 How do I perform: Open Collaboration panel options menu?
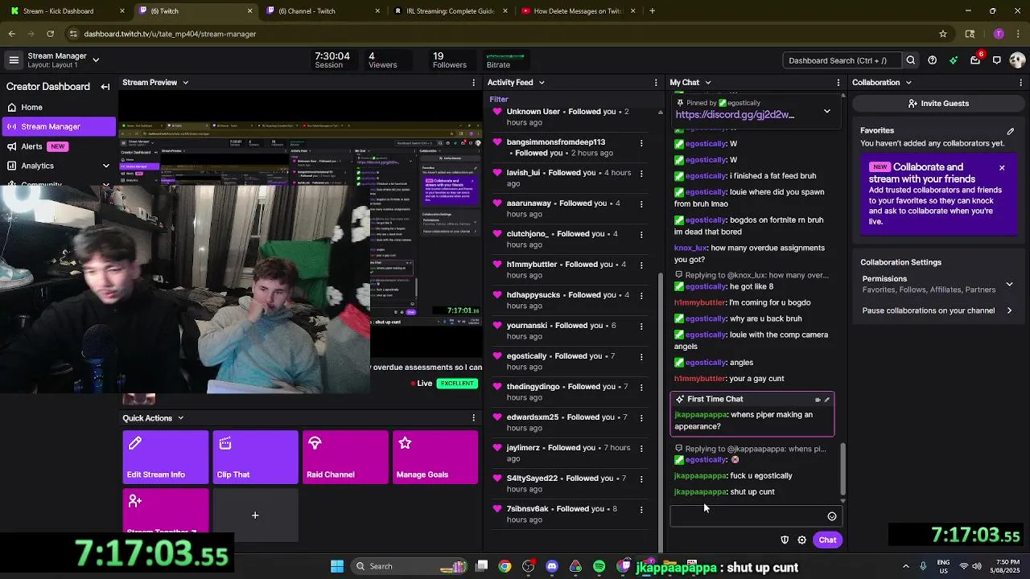[1021, 82]
